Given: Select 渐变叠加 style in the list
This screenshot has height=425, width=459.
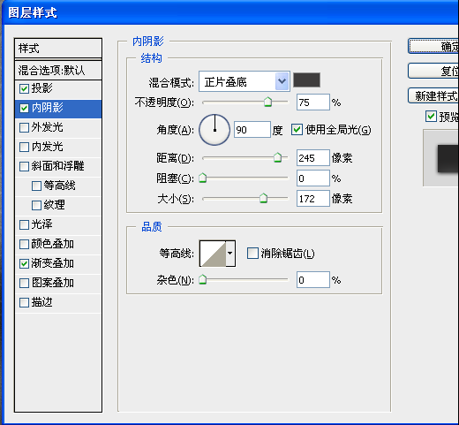Looking at the screenshot, I should (x=58, y=263).
